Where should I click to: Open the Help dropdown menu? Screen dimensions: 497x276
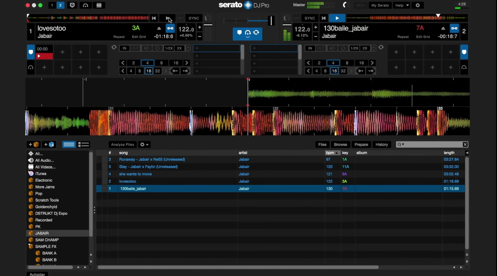point(402,5)
